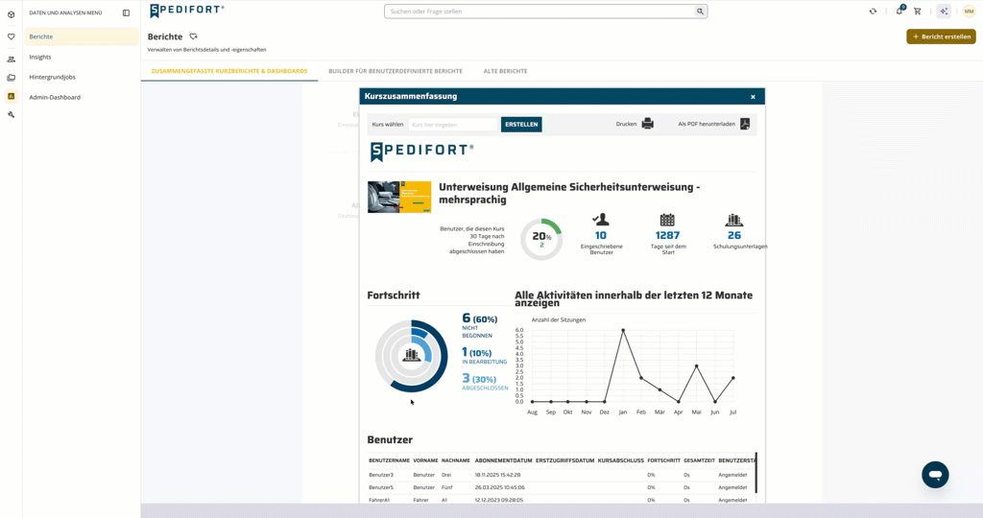Click the search magnifier icon

[x=700, y=12]
